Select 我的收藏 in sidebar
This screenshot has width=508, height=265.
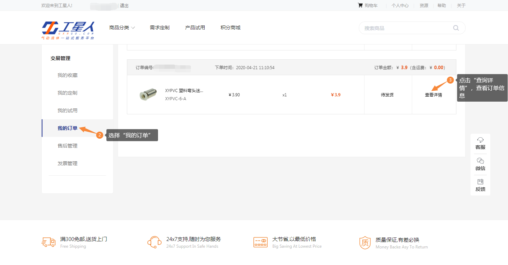[68, 75]
